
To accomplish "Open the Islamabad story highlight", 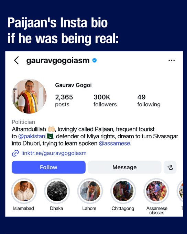I will [24, 191].
